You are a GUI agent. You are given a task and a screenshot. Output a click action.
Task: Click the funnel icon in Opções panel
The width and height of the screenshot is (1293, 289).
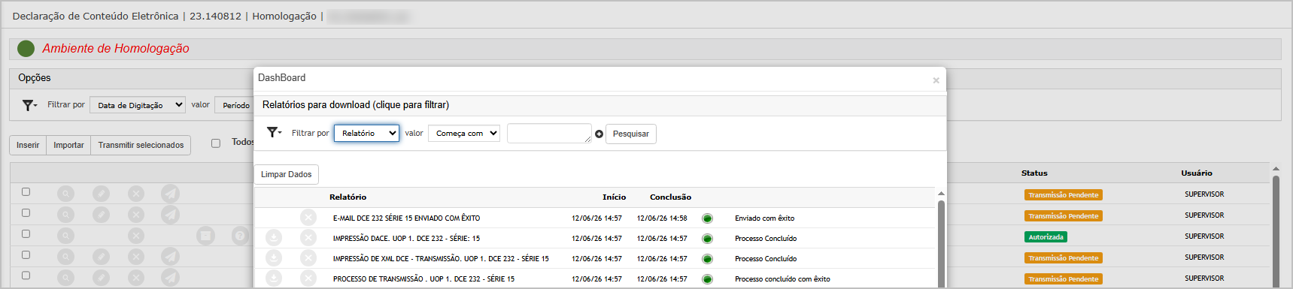[x=29, y=105]
